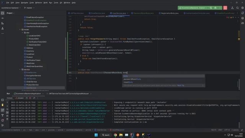Open more run actions in run widget

pyautogui.click(x=220, y=8)
